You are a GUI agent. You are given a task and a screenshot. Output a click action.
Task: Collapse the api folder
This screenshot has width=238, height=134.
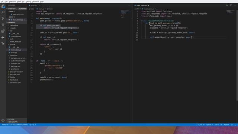[16, 31]
